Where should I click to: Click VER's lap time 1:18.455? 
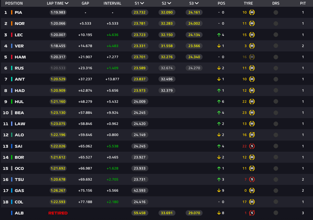coord(58,46)
